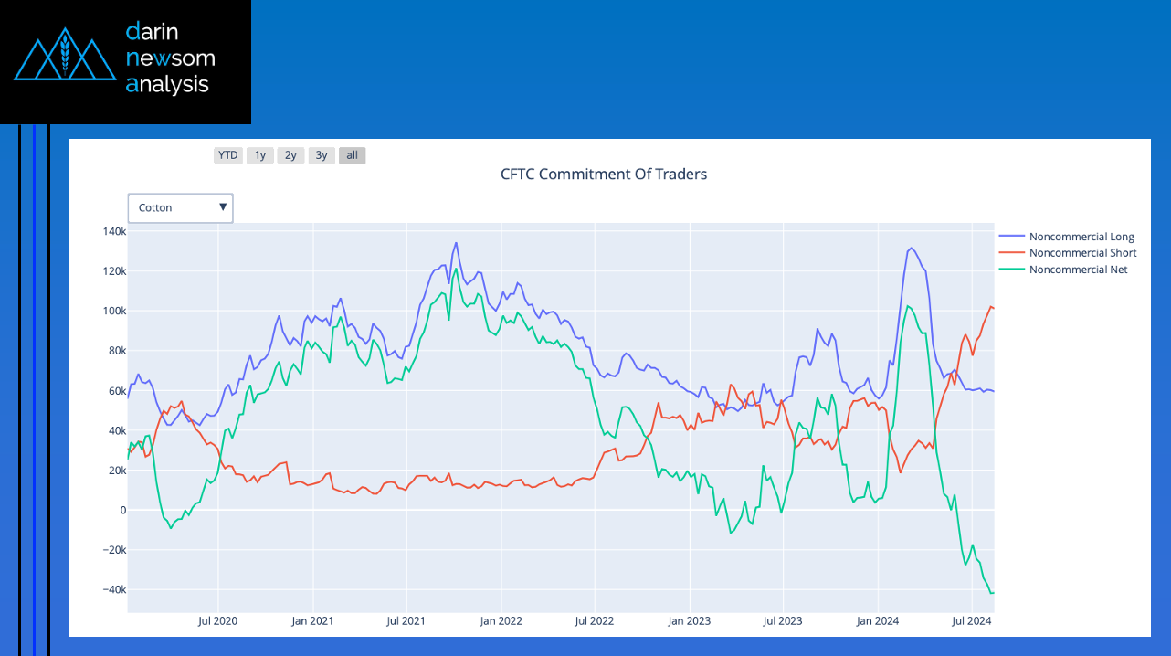The height and width of the screenshot is (656, 1171).
Task: Click the dropdown arrow next to Cotton
Action: pyautogui.click(x=223, y=207)
